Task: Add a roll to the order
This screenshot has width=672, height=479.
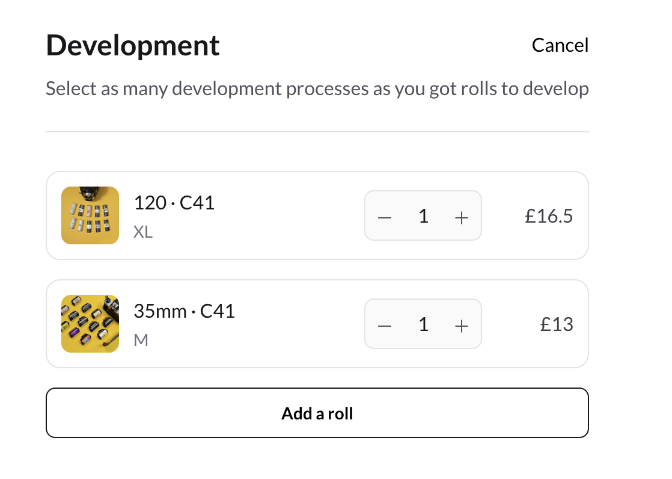Action: [x=317, y=413]
